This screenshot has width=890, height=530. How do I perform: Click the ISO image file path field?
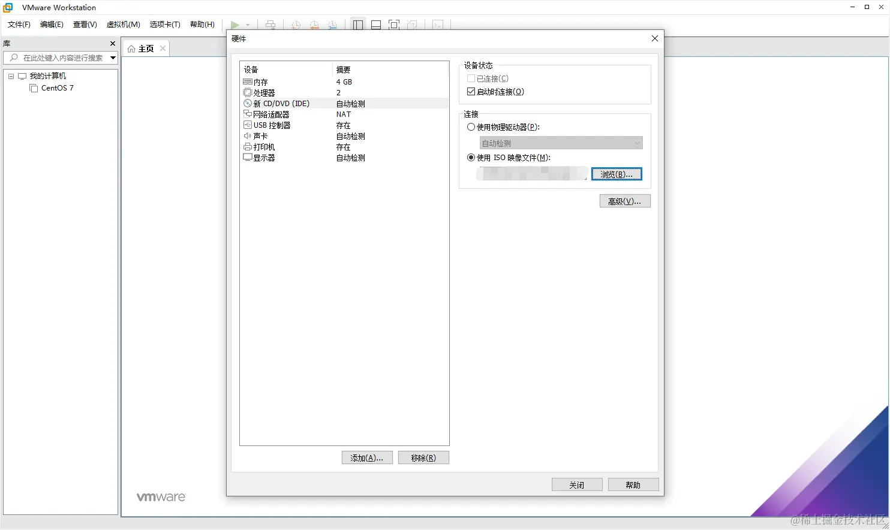click(x=532, y=174)
